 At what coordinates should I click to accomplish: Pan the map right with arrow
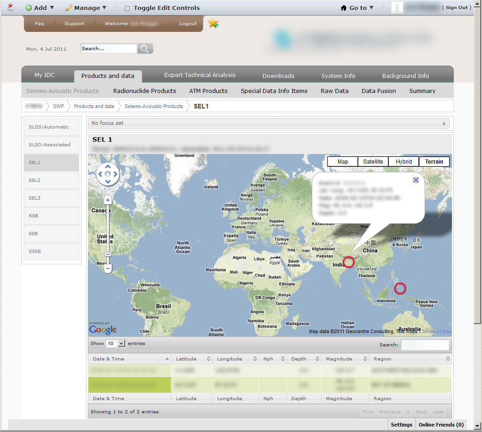[x=116, y=174]
